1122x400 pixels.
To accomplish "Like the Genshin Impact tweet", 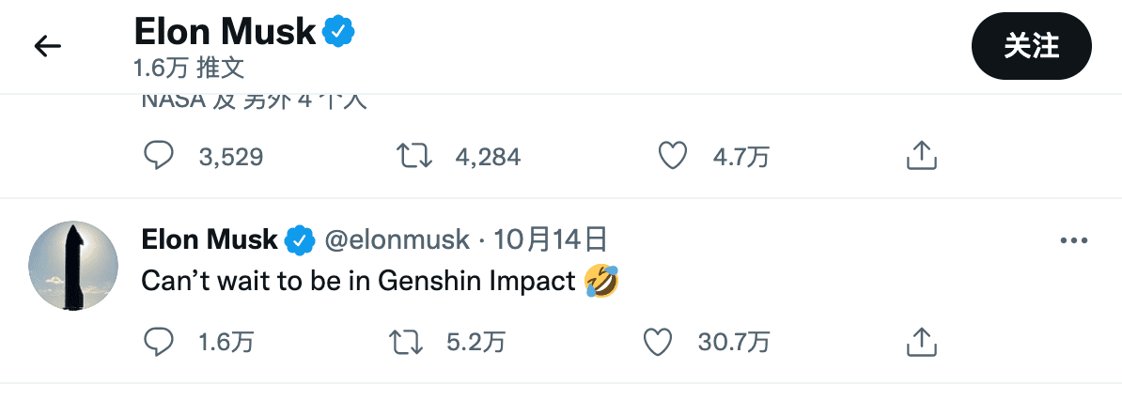I will click(658, 342).
